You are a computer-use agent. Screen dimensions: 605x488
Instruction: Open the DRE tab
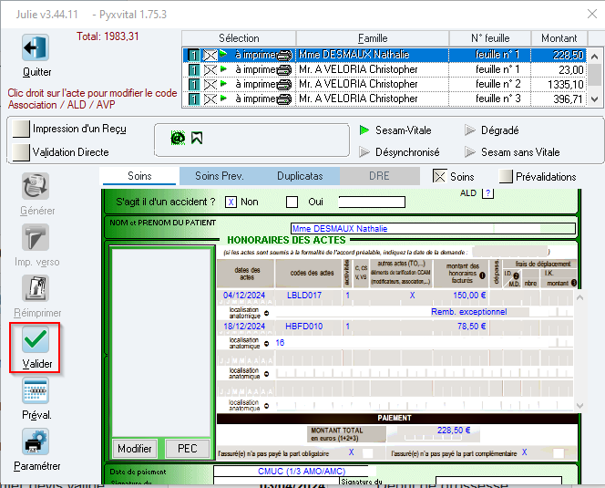[x=379, y=176]
